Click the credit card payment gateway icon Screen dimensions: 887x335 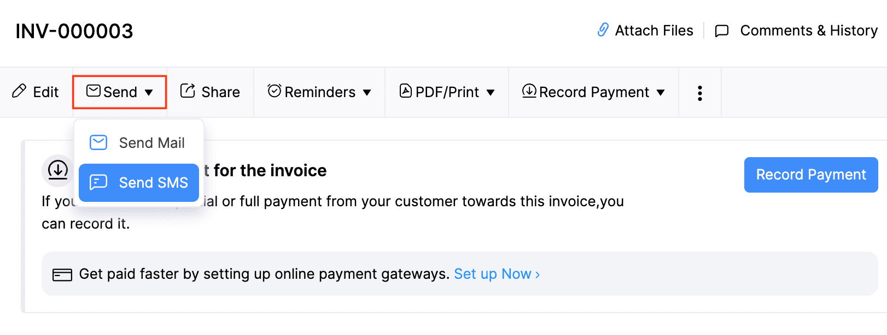point(62,274)
